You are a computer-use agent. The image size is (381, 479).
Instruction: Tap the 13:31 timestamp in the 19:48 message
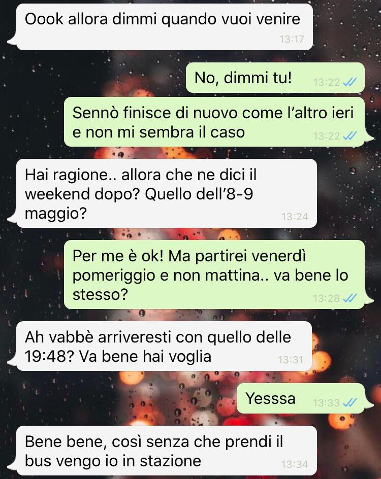pyautogui.click(x=291, y=360)
